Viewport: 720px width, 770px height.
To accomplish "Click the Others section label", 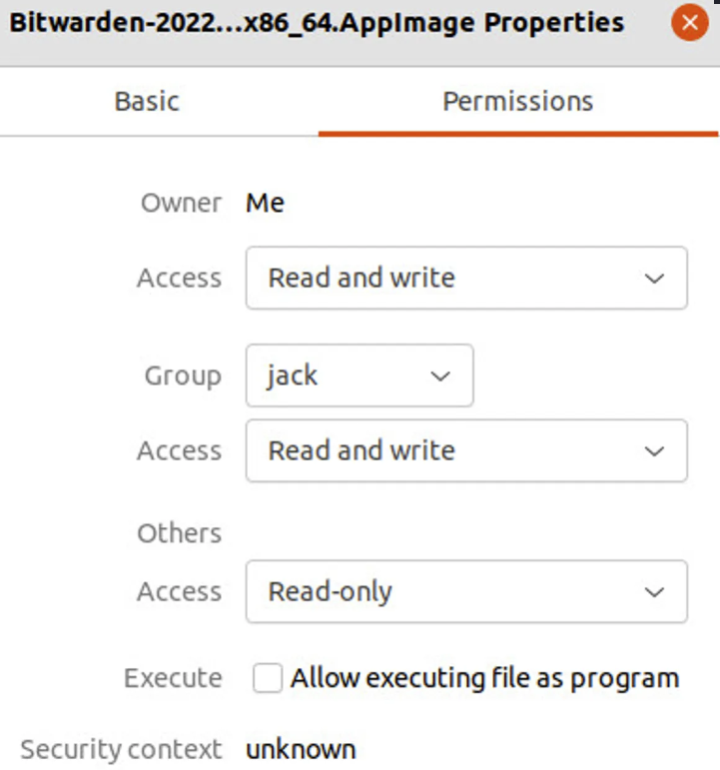I will click(179, 533).
